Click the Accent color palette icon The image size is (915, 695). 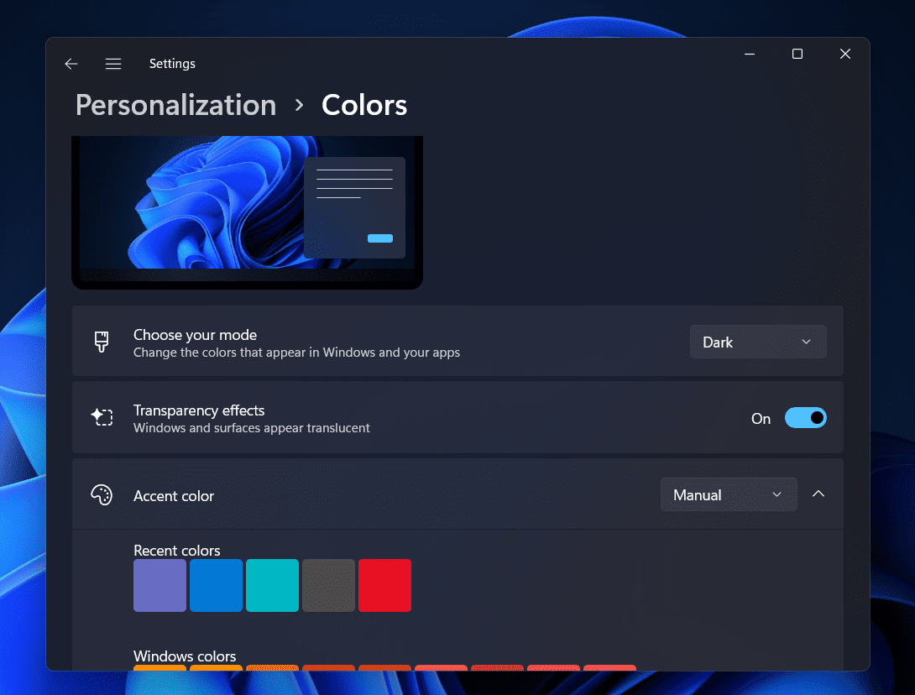102,494
